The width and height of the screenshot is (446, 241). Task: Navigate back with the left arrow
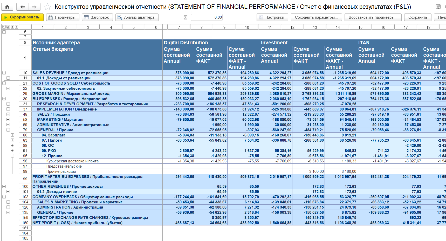tap(23, 7)
